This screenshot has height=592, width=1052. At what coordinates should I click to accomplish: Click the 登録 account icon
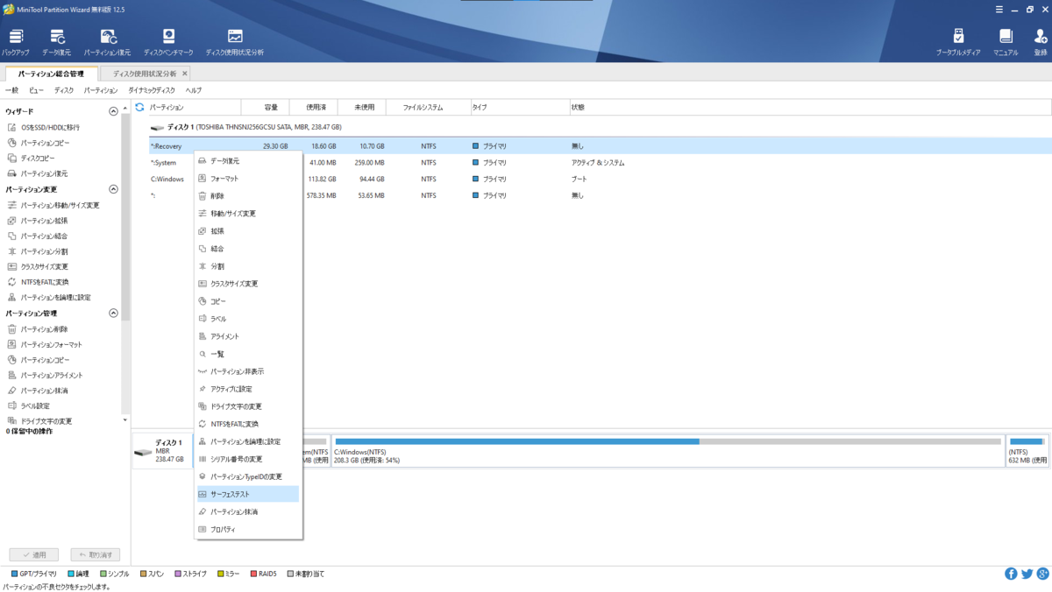(1040, 42)
